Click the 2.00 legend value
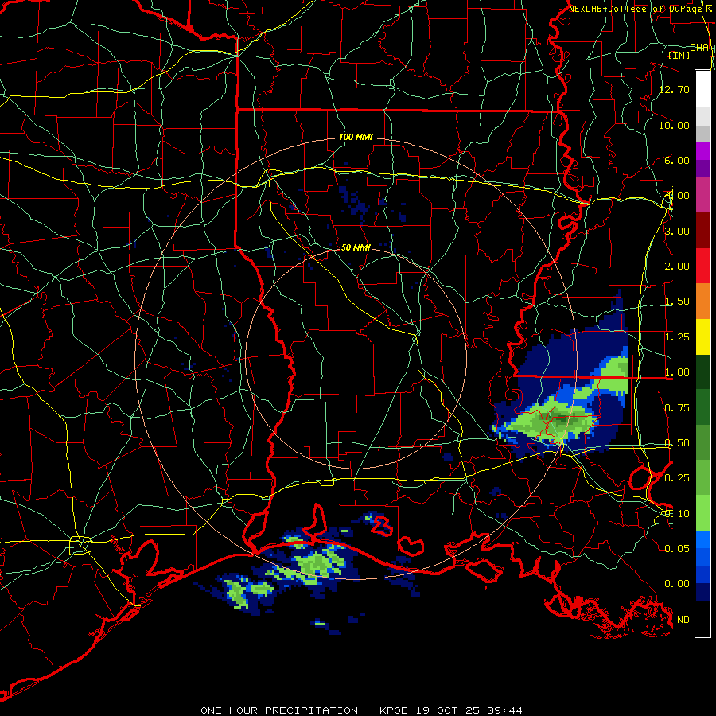Viewport: 716px width, 716px height. point(677,267)
